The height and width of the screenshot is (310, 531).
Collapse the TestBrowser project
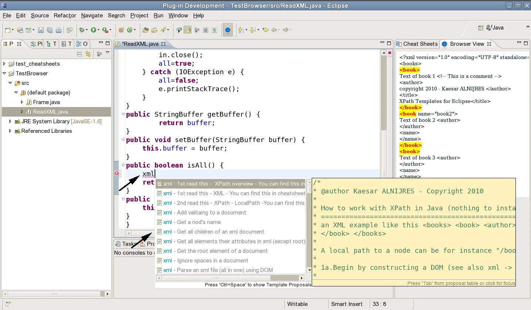[x=4, y=73]
